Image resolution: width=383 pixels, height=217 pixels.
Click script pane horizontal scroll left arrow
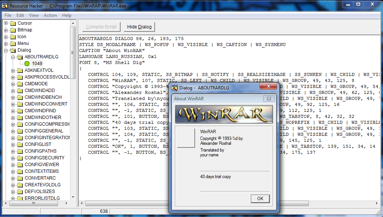point(82,203)
